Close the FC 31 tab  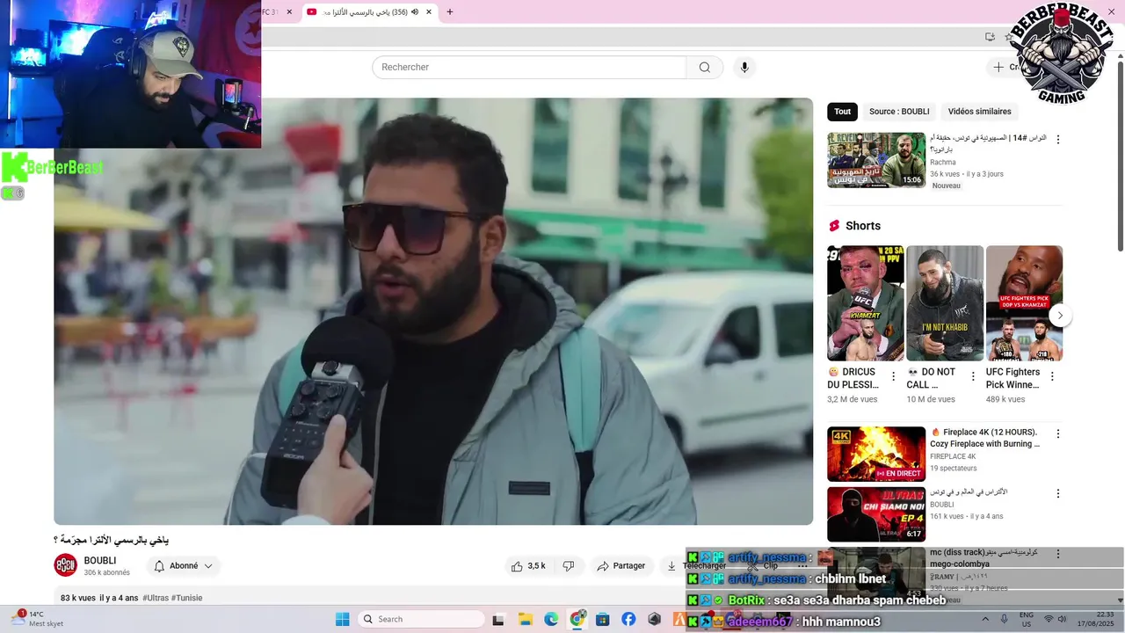coord(290,12)
